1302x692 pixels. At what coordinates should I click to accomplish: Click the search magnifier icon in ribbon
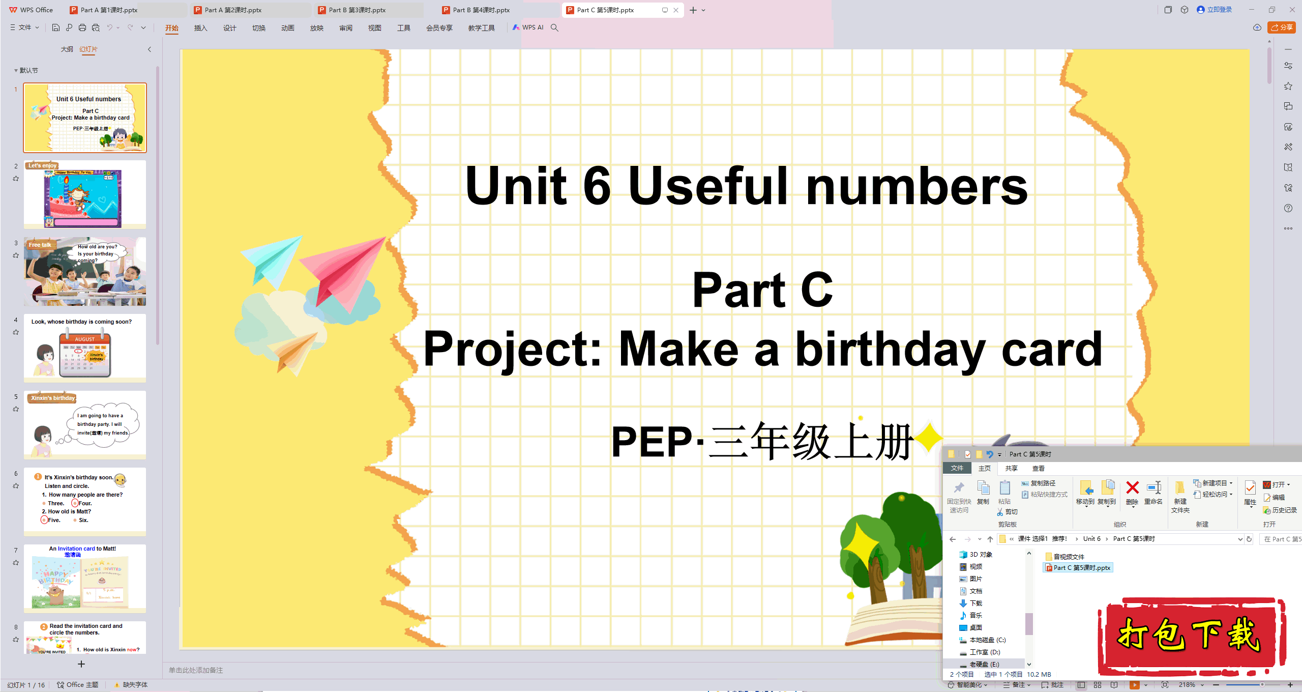pos(555,27)
